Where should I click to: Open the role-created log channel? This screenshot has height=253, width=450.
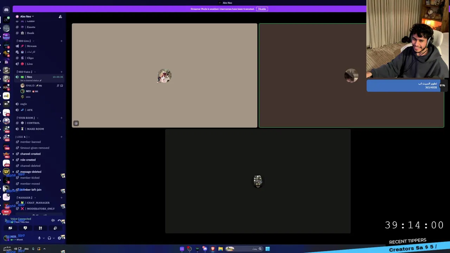coord(39,160)
